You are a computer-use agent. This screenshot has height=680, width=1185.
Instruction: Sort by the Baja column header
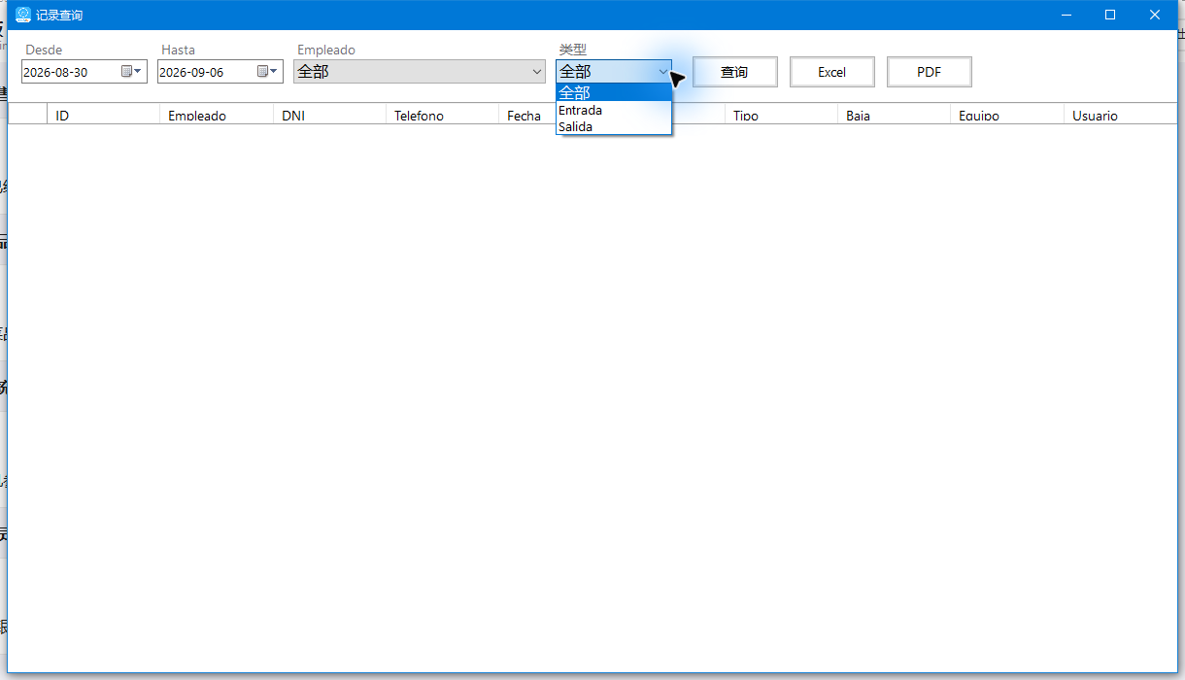tap(894, 114)
